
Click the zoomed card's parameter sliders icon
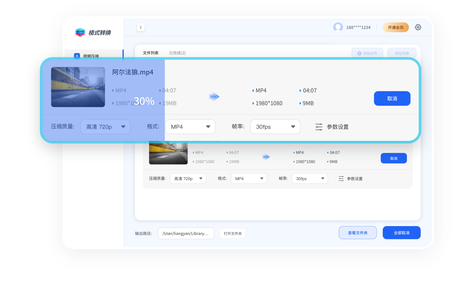point(319,127)
